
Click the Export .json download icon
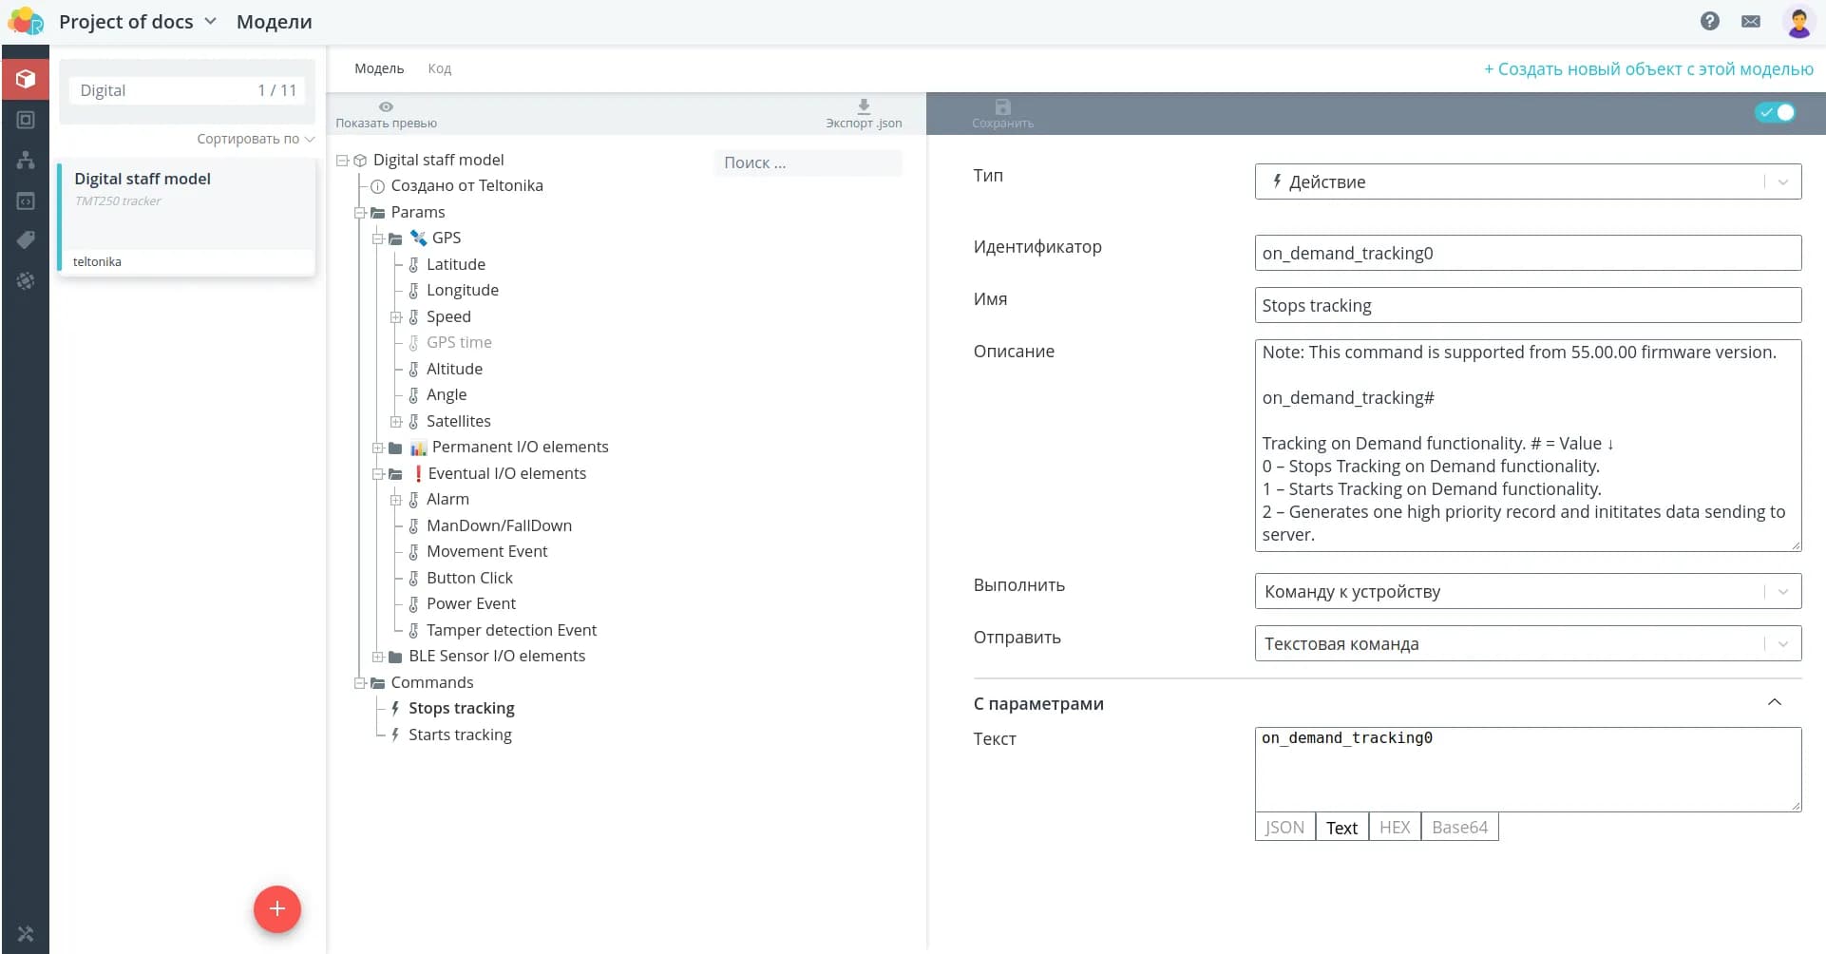(x=863, y=107)
